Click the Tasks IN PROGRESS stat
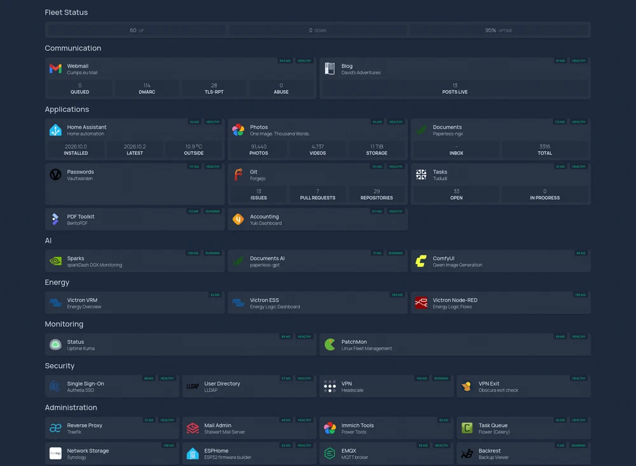 point(545,195)
